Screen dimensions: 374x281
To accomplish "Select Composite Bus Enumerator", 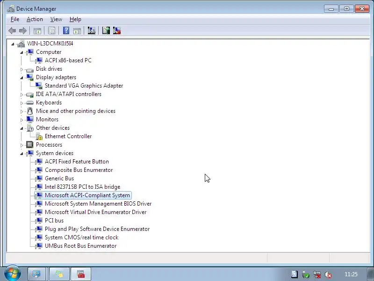I will (79, 170).
